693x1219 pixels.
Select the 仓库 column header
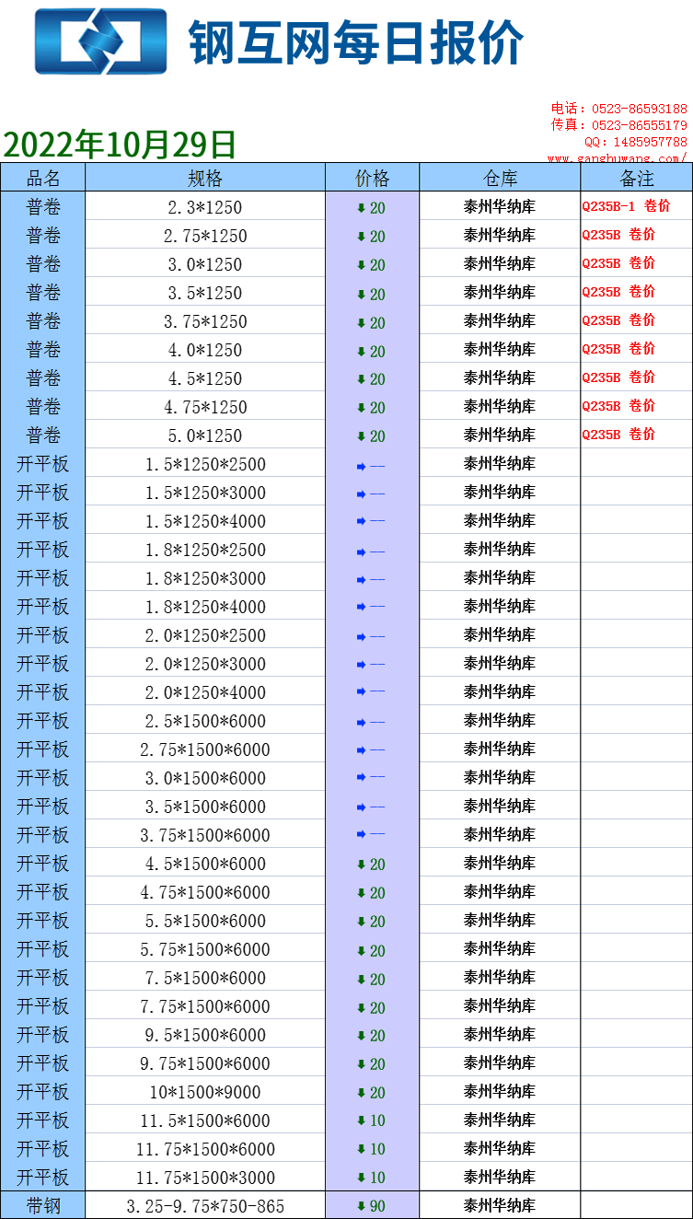[500, 178]
